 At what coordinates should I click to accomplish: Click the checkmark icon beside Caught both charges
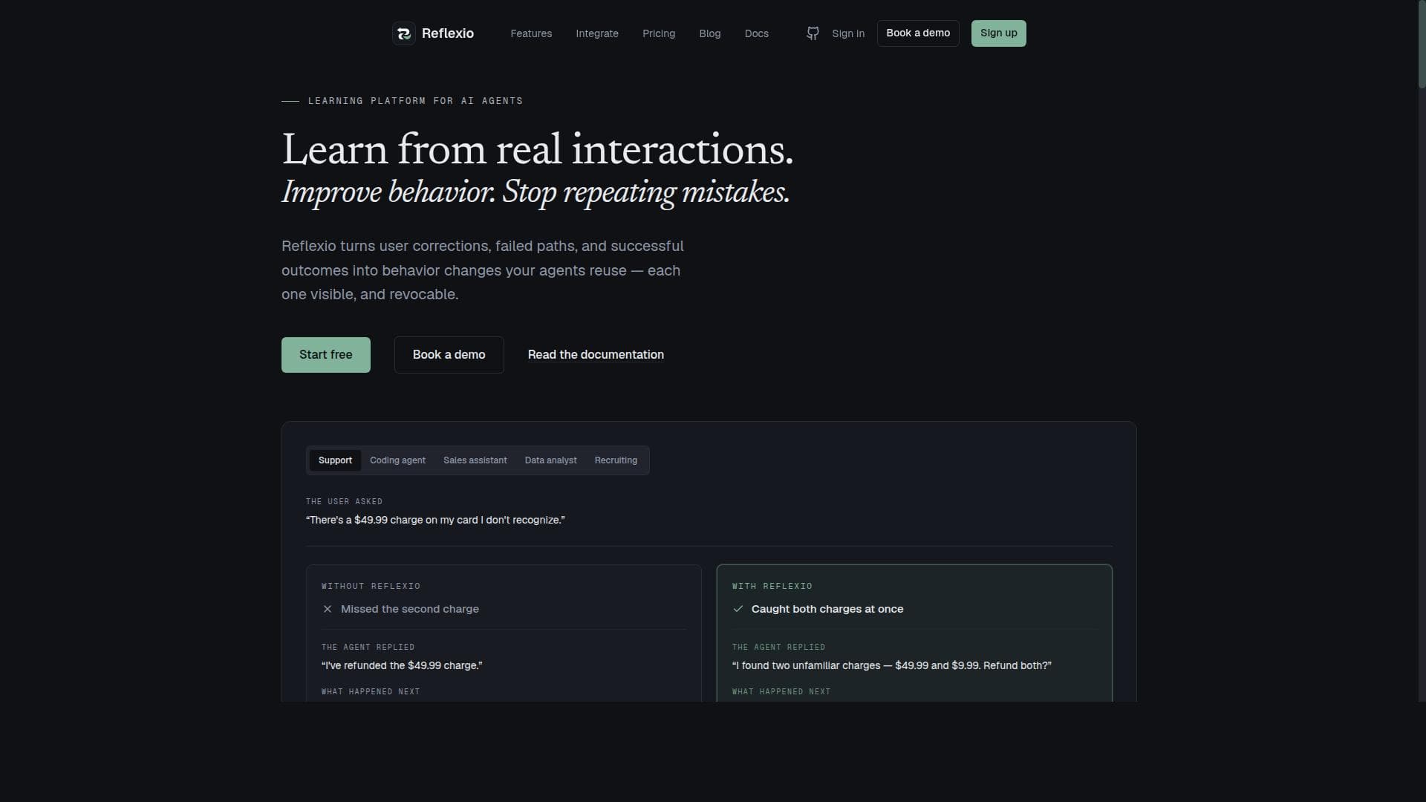[x=738, y=609]
